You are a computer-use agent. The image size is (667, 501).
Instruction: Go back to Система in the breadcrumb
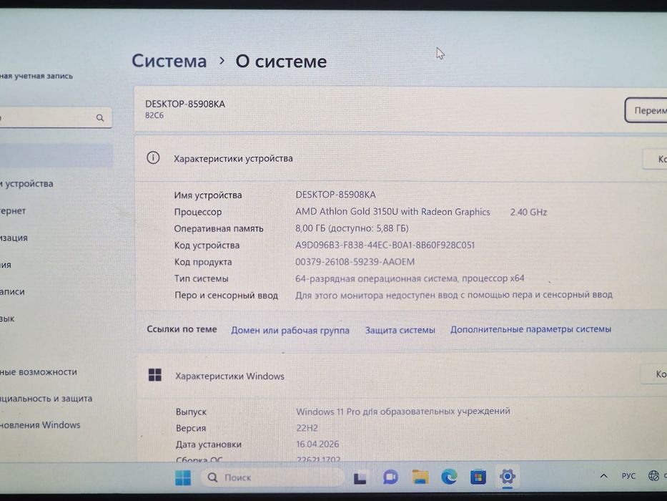(169, 61)
